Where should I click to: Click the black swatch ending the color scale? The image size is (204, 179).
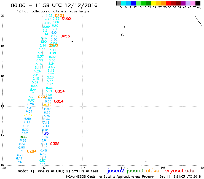point(198,3)
